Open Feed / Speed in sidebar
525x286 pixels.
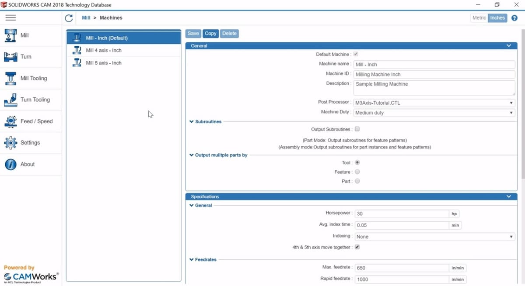click(x=31, y=121)
